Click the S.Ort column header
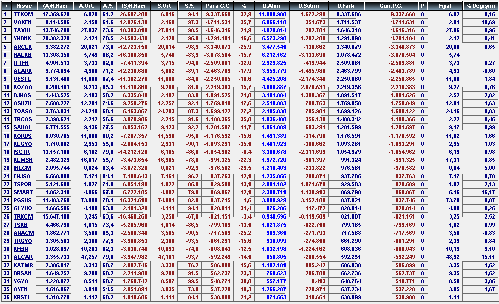 (x=164, y=6)
